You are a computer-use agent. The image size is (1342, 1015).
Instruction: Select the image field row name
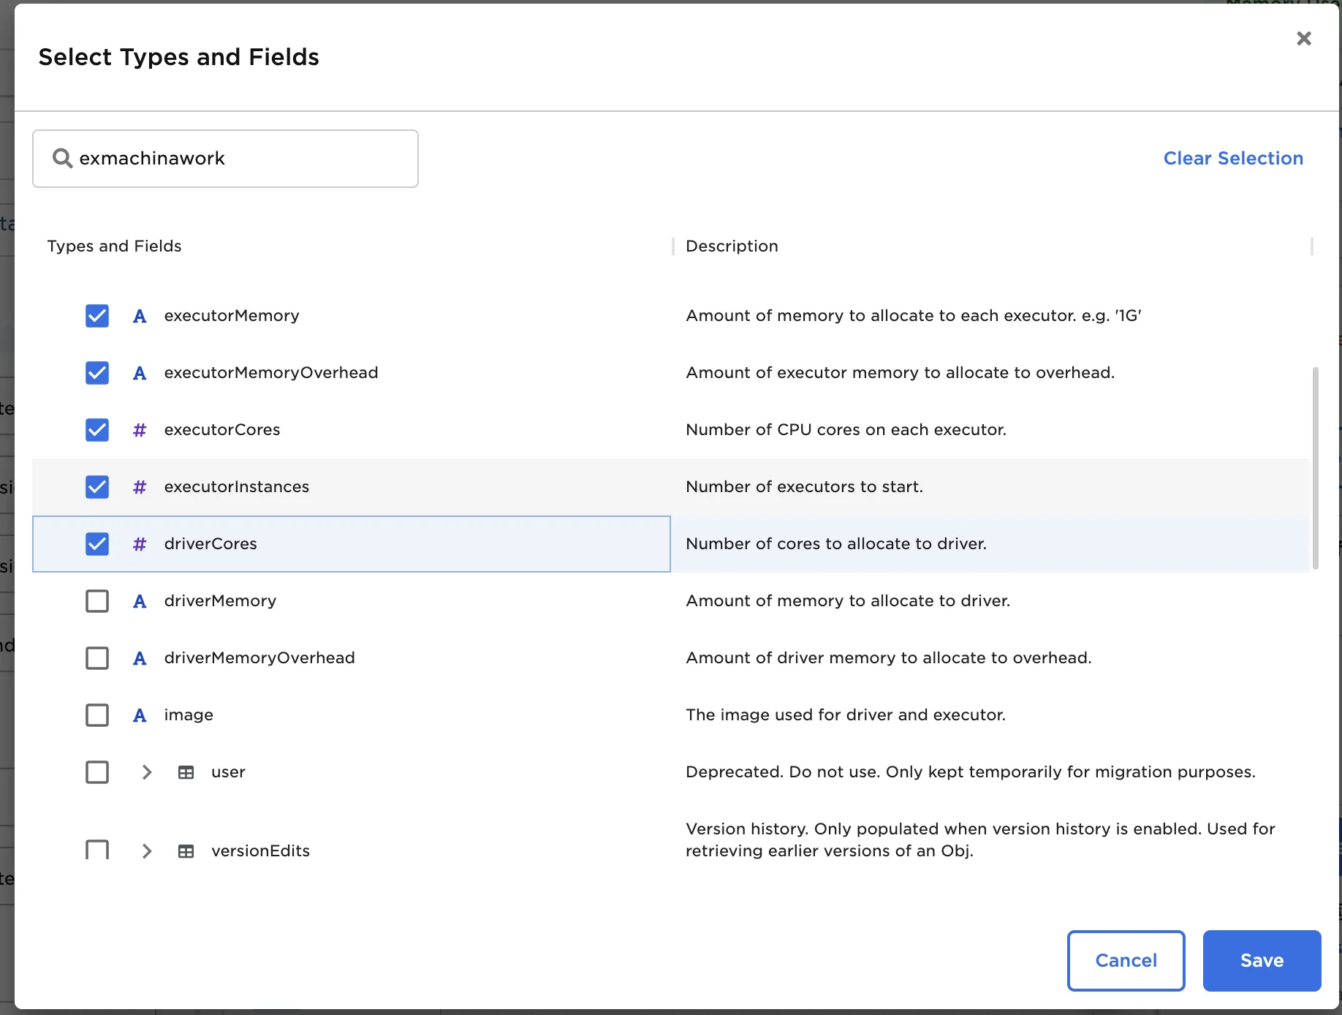189,715
